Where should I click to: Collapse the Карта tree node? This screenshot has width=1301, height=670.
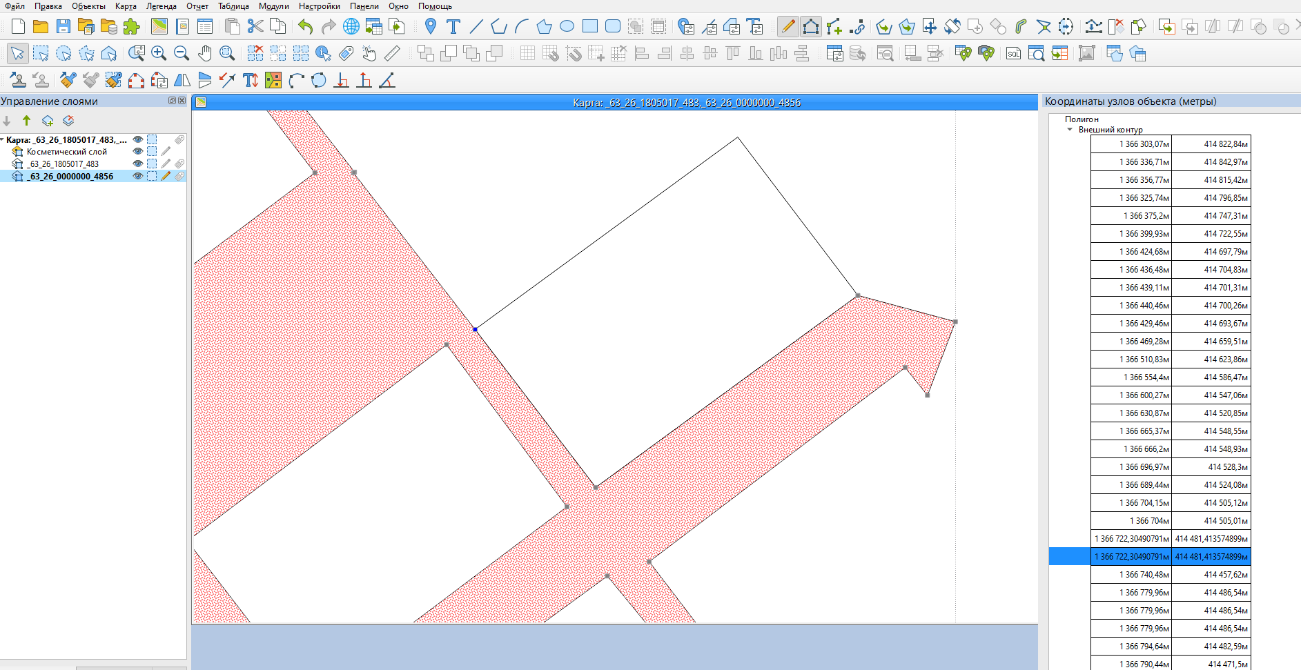pyautogui.click(x=3, y=140)
